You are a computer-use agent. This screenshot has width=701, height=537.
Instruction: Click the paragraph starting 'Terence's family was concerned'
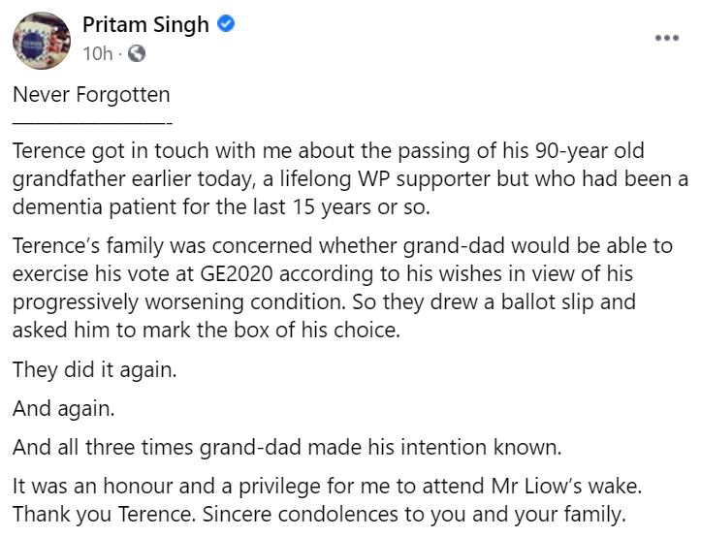330,275
